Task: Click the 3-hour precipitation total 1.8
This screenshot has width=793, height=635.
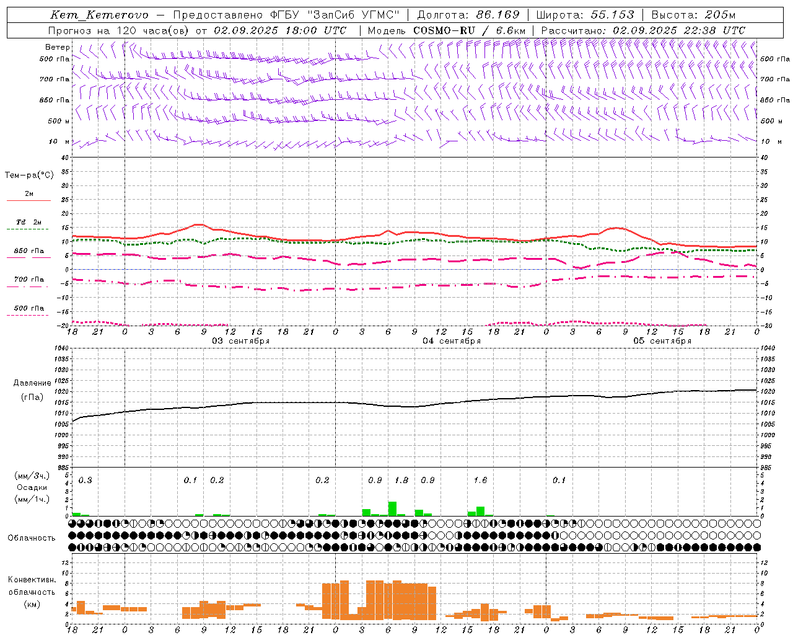Action: coord(401,481)
